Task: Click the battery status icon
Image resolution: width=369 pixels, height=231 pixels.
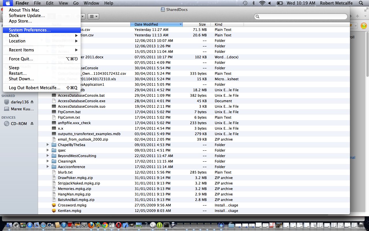Action: [x=280, y=3]
